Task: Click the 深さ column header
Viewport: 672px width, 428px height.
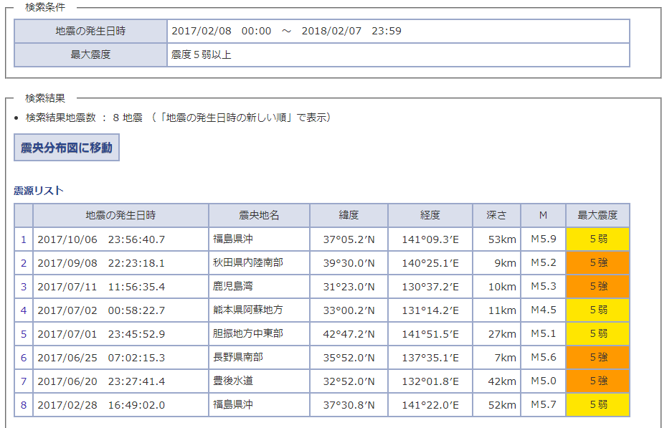Action: [x=496, y=215]
